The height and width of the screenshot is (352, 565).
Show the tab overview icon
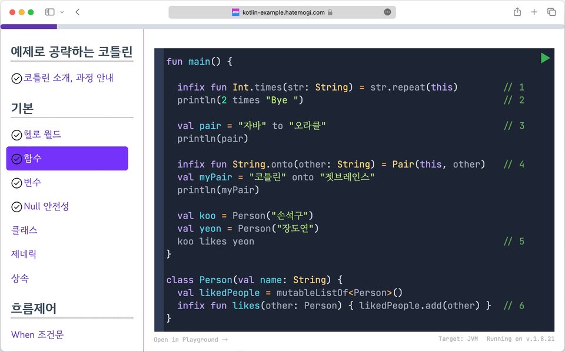pyautogui.click(x=551, y=12)
